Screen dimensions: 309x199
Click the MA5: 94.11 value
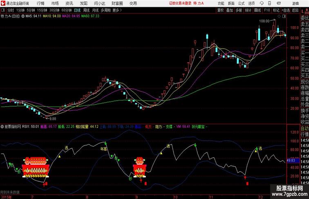click(x=33, y=16)
